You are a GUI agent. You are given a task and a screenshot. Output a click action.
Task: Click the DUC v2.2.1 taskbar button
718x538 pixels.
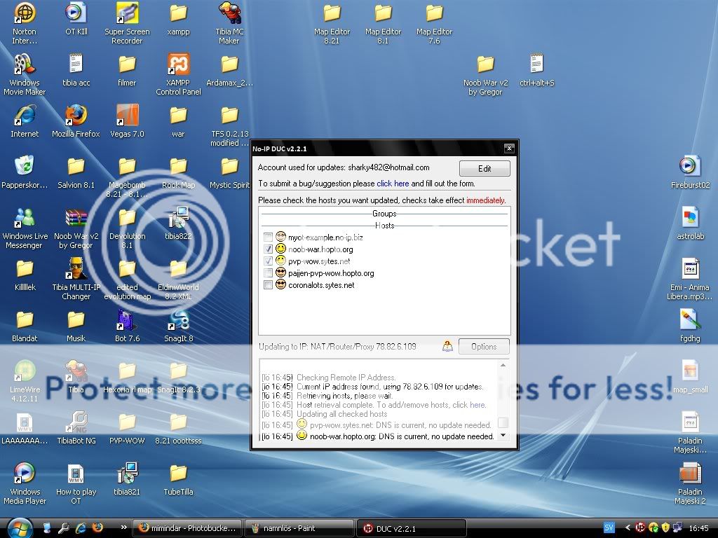(411, 528)
